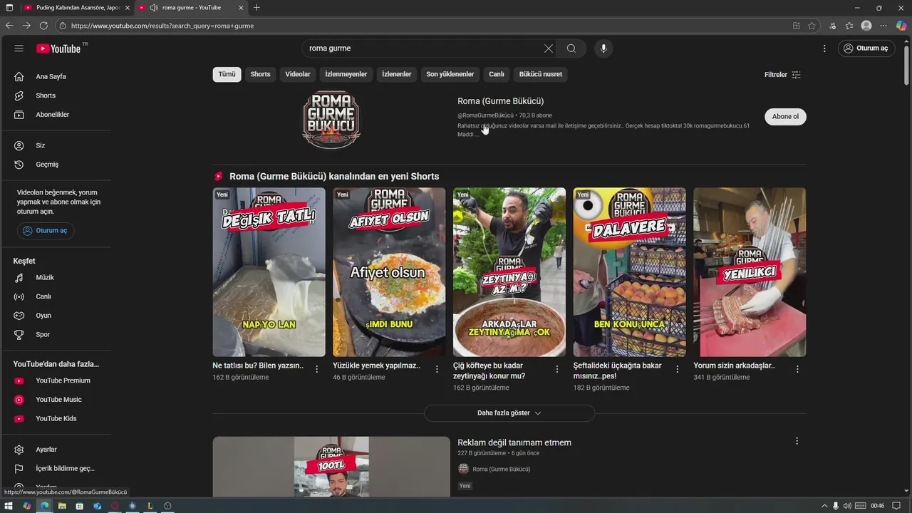Viewport: 912px width, 513px height.
Task: Click the browser address bar URL
Action: click(x=162, y=26)
